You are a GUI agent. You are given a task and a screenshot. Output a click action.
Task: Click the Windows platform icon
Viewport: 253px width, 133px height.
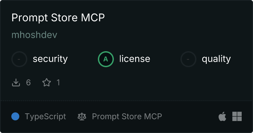[x=237, y=116]
